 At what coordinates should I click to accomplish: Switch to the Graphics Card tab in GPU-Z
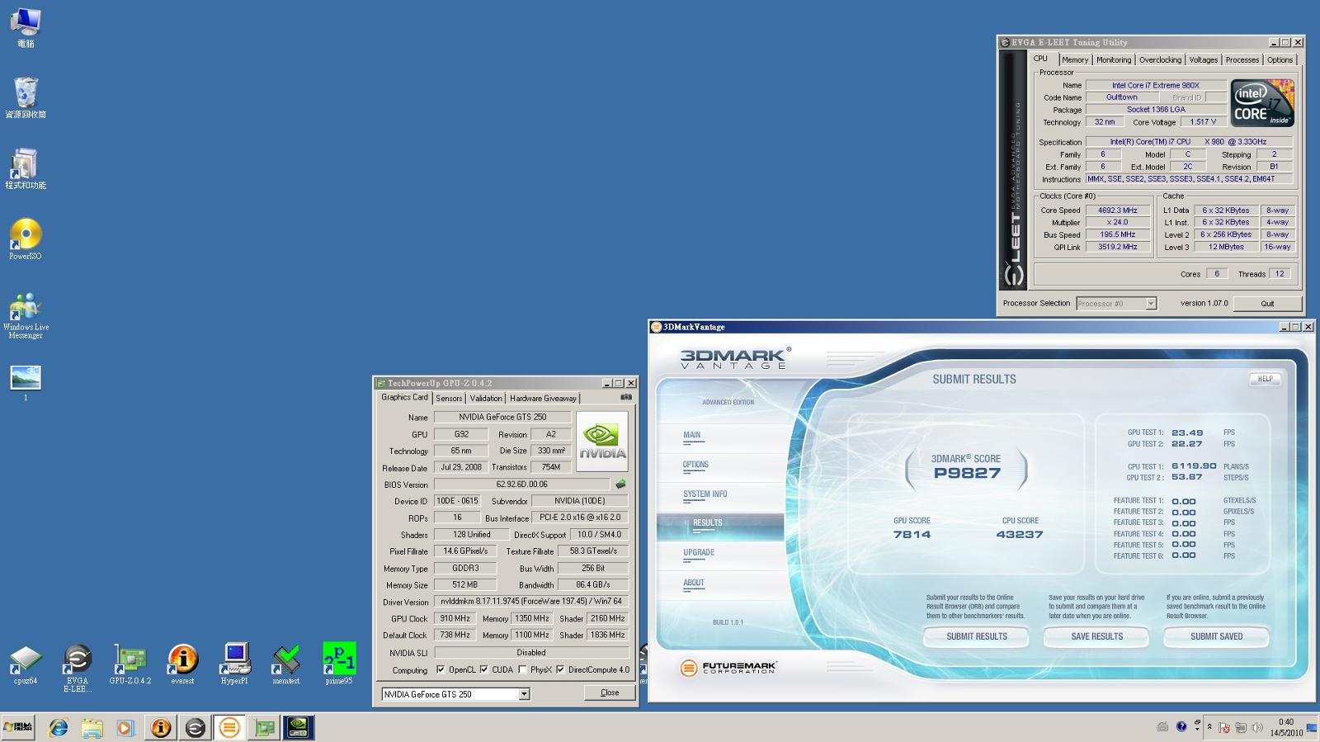tap(404, 397)
